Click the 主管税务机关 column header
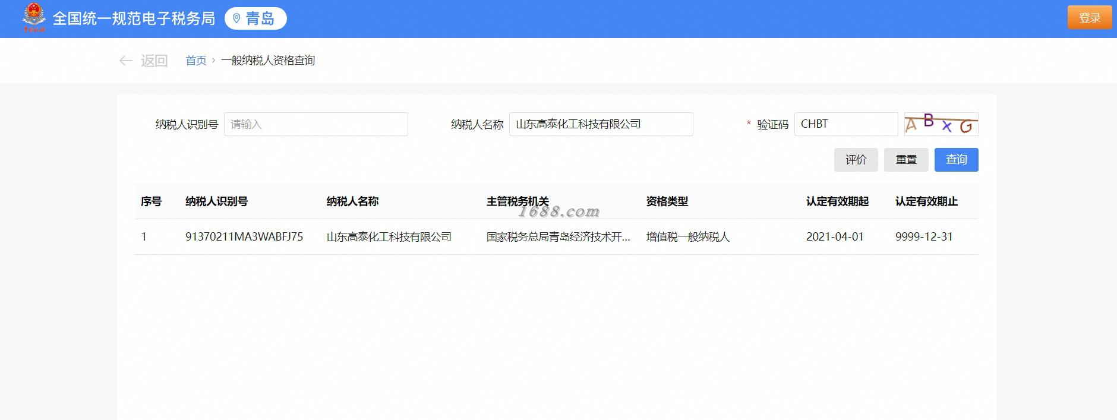The width and height of the screenshot is (1117, 420). click(x=518, y=201)
